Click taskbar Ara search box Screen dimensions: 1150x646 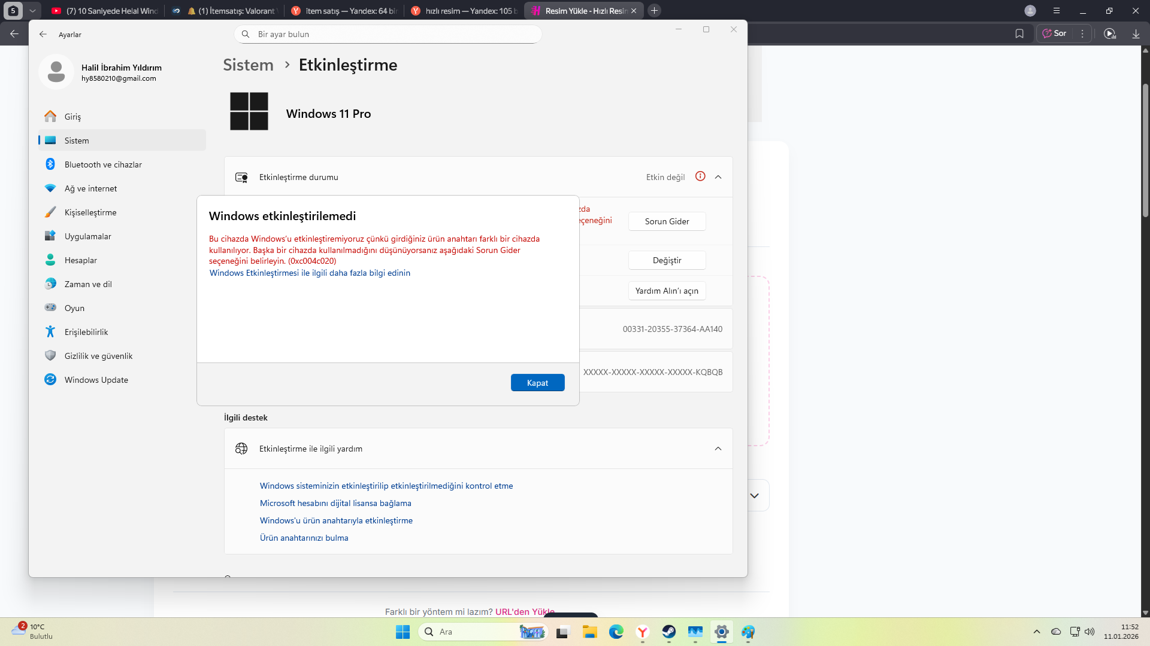(483, 632)
